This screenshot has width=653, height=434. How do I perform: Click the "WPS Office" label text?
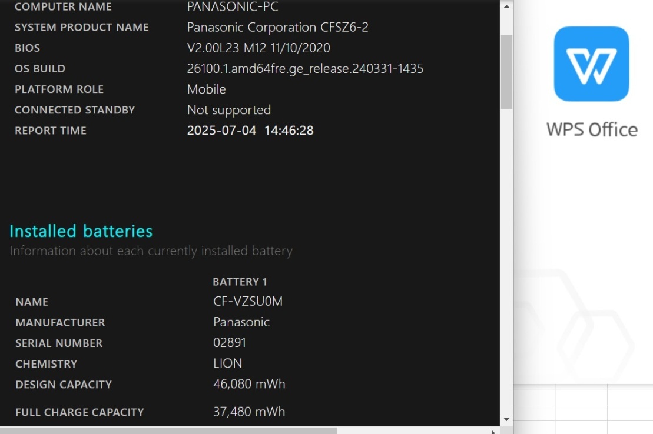(592, 130)
